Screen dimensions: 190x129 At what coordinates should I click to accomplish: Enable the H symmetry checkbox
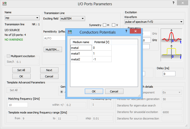(x=104, y=25)
